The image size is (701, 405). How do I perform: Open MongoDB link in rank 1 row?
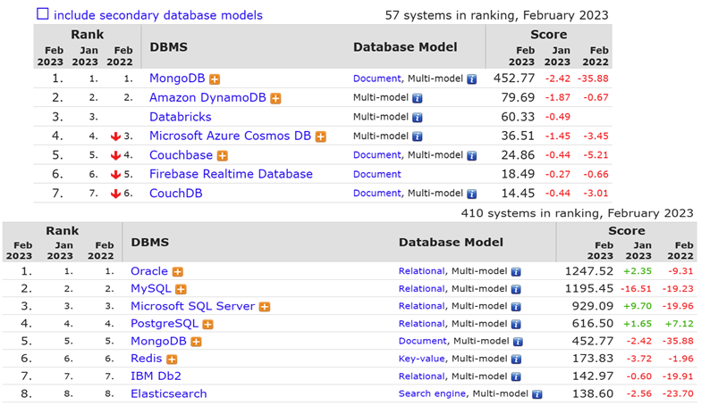tap(177, 79)
